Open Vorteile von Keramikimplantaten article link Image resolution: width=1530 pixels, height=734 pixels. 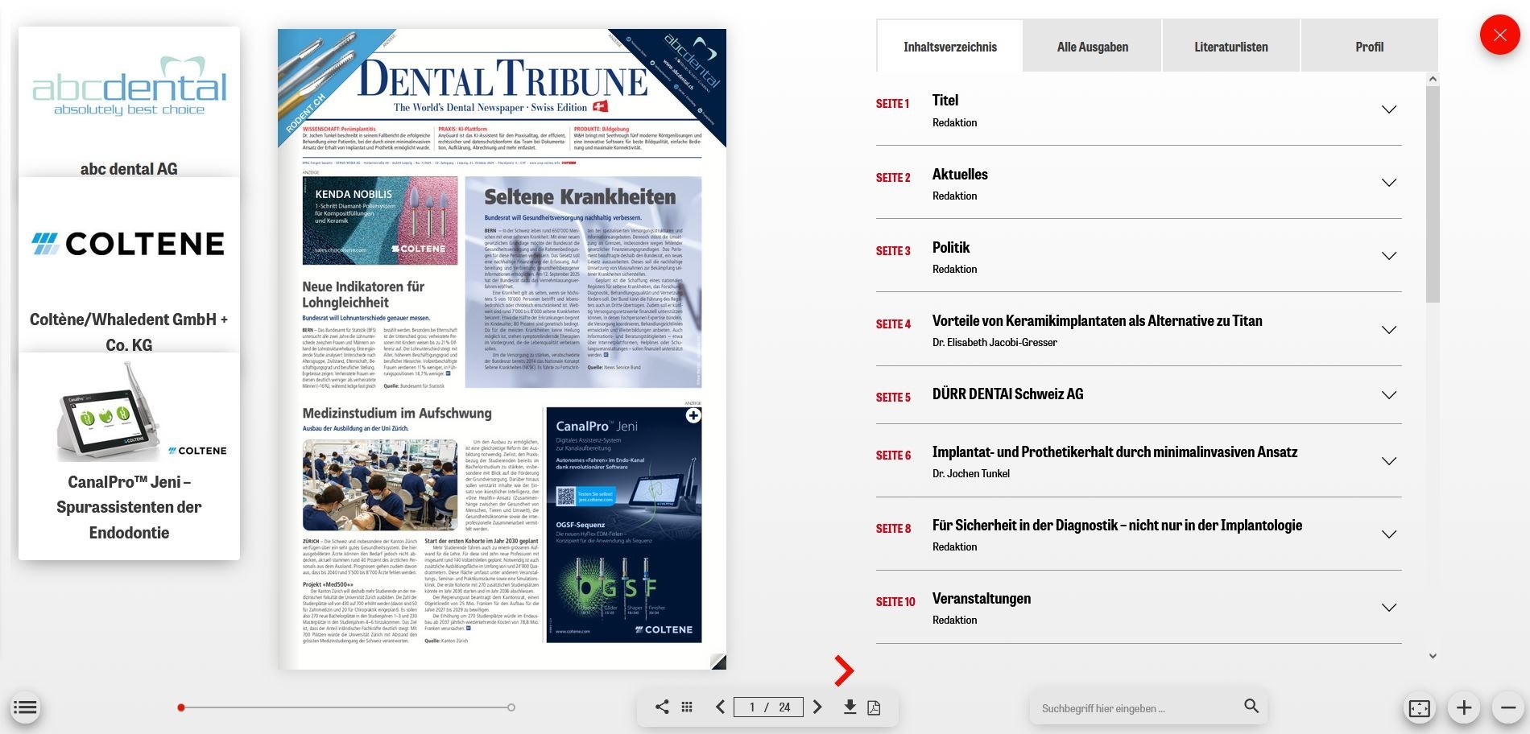pyautogui.click(x=1097, y=321)
